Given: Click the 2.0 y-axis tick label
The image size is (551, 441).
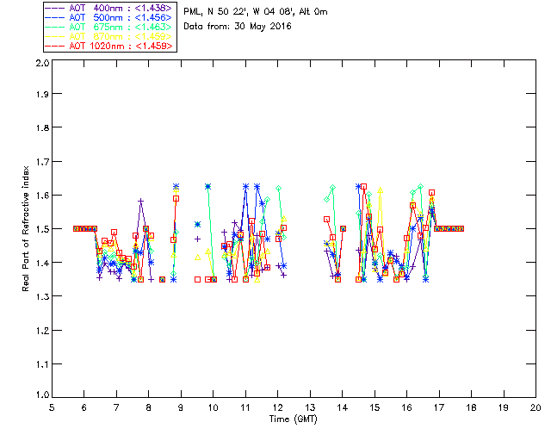Looking at the screenshot, I should 42,63.
